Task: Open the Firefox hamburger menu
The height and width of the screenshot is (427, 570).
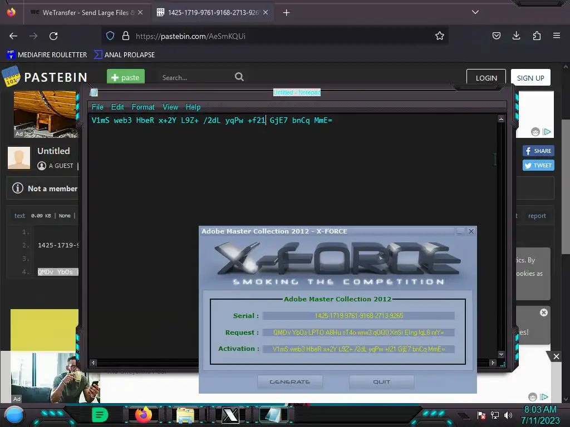Action: tap(557, 36)
